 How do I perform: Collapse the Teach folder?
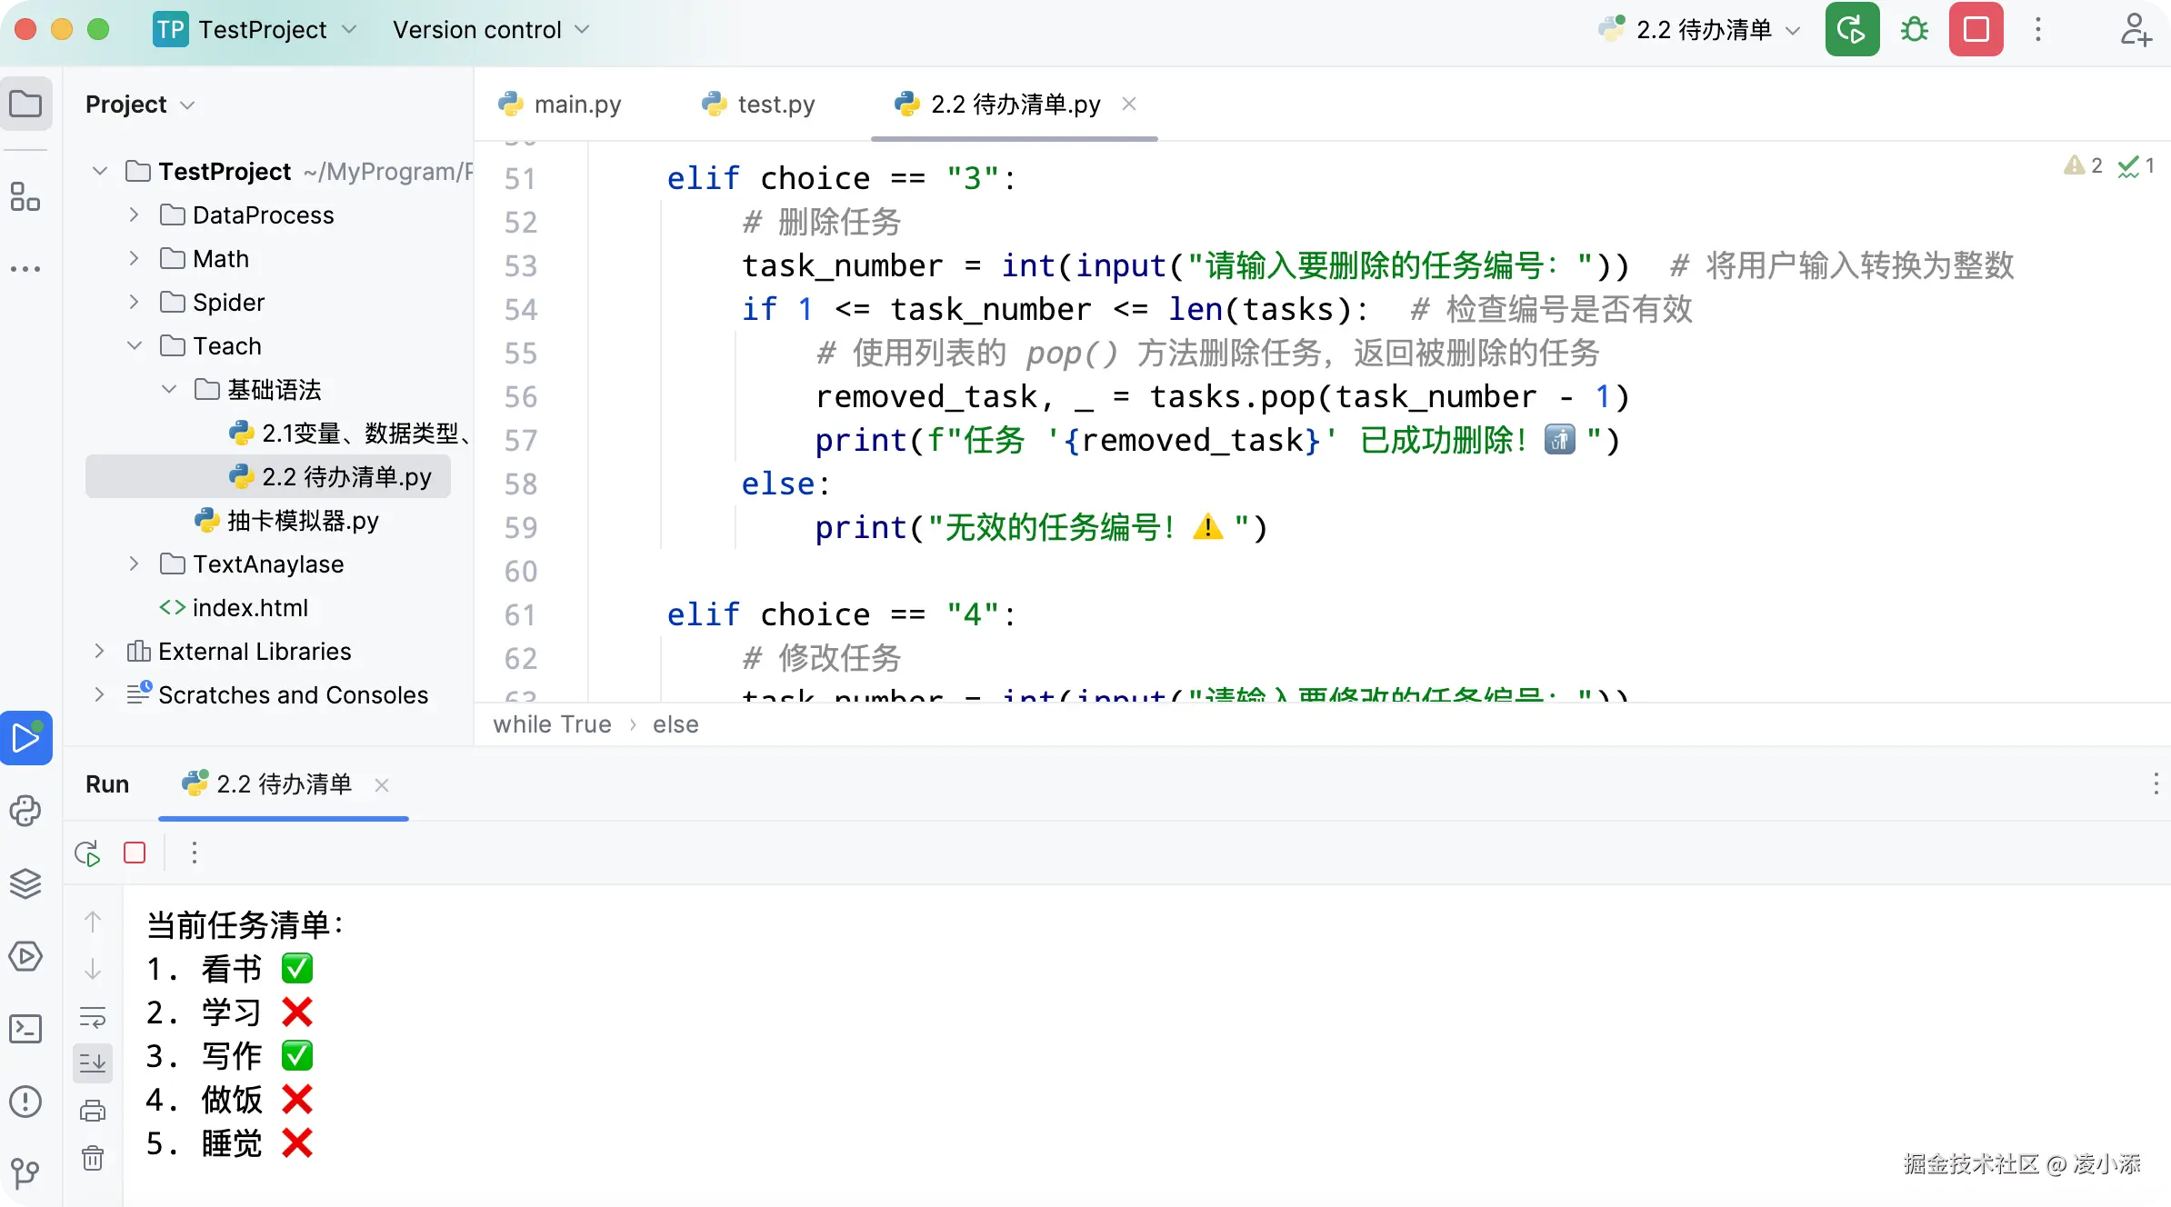coord(134,345)
